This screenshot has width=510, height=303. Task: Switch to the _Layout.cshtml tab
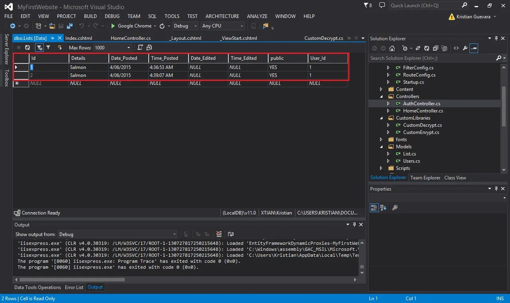tap(185, 38)
